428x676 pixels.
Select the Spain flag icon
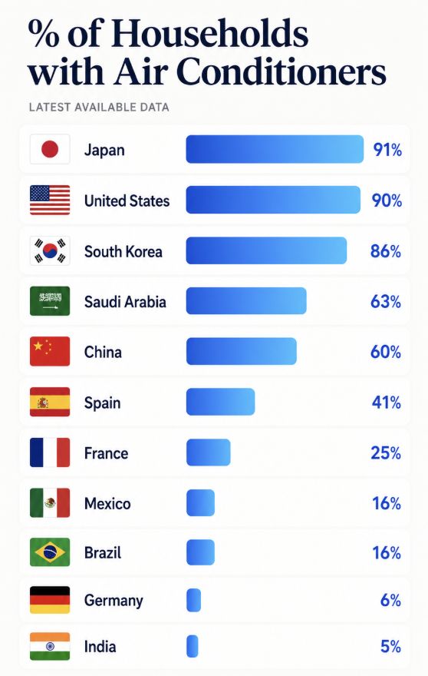pos(50,402)
